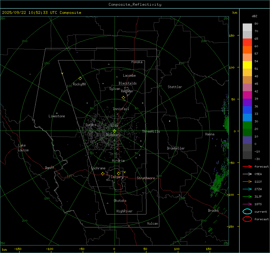Select the orange 111V arrow icon
The height and width of the screenshot is (253, 270).
[247, 181]
